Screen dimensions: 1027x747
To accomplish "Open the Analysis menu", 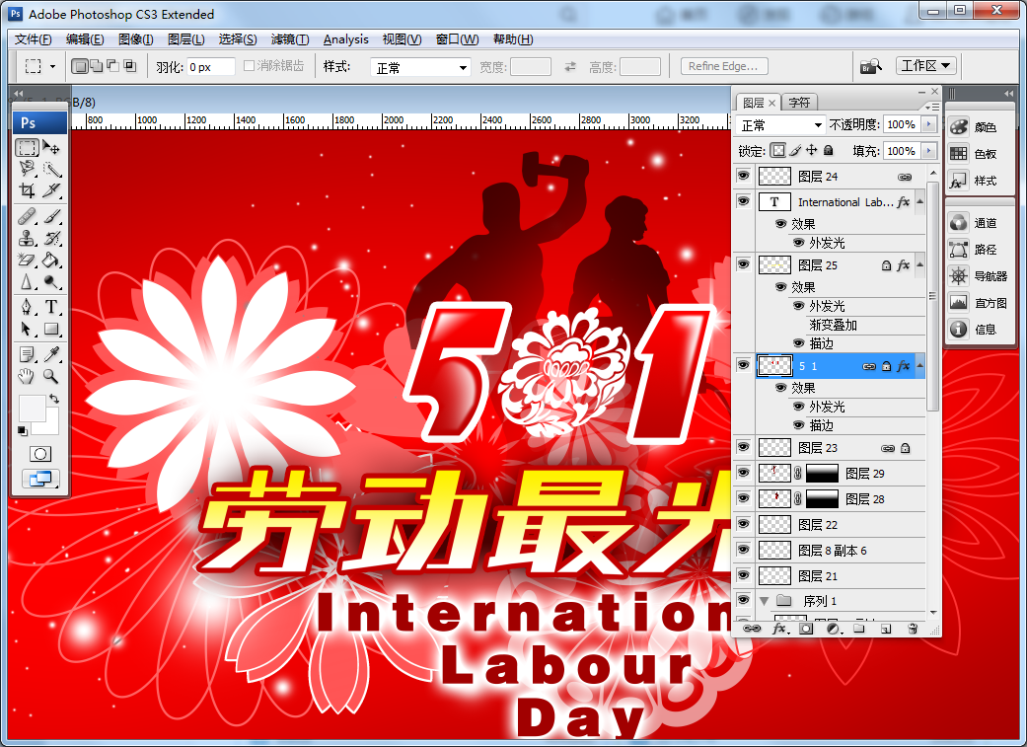I will point(346,39).
